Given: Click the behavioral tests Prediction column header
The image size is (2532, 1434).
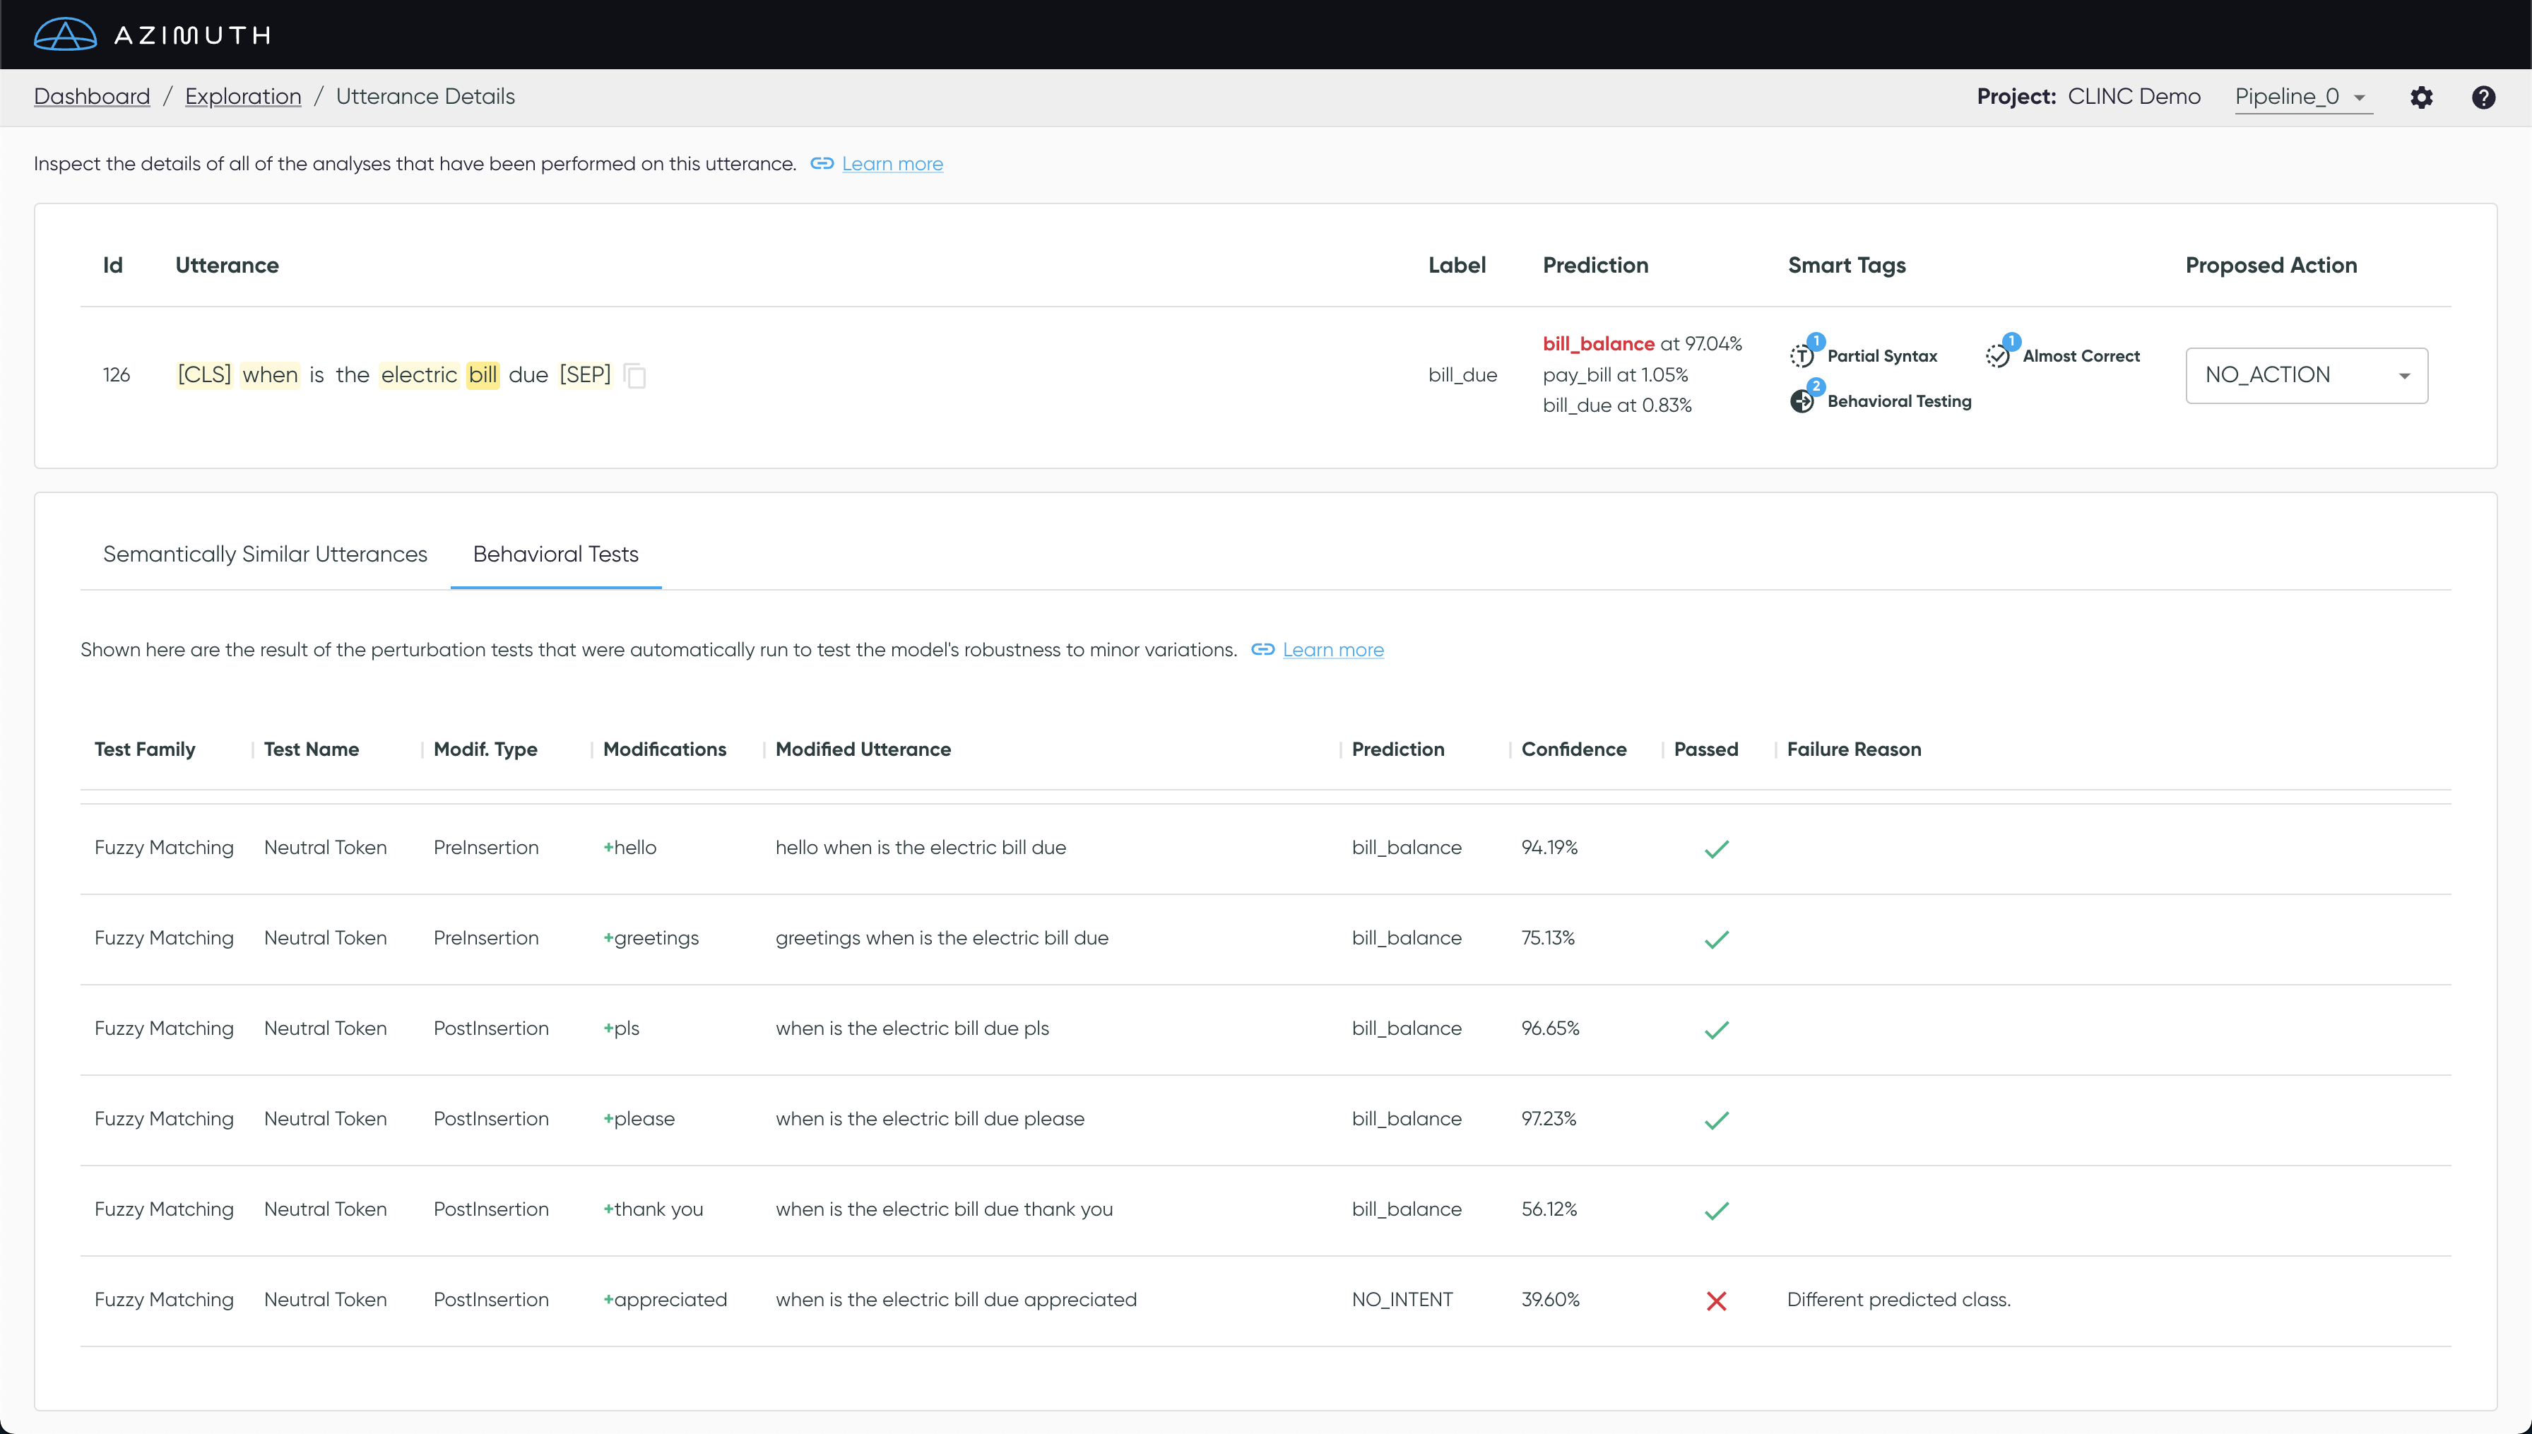Looking at the screenshot, I should coord(1397,749).
